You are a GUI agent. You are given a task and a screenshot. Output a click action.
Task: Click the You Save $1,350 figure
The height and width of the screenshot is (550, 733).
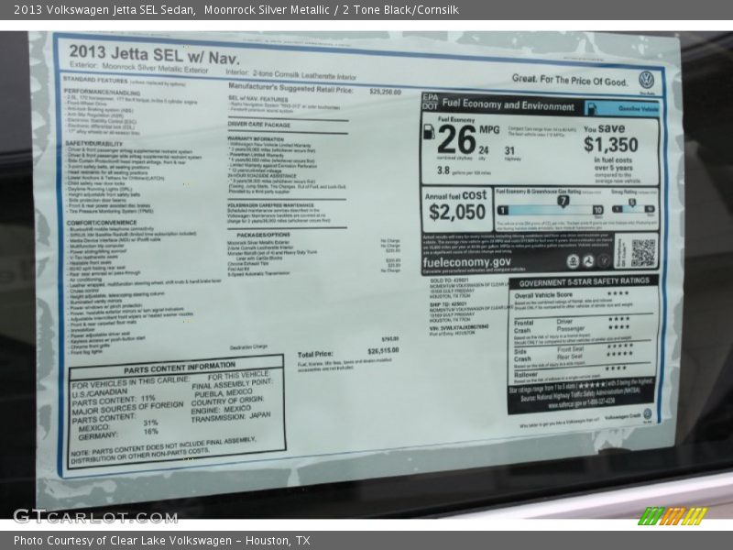point(610,144)
